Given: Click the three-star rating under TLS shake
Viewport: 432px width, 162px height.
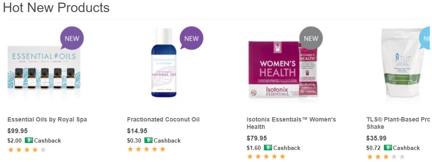Looking at the screenshot, I should pyautogui.click(x=386, y=157).
